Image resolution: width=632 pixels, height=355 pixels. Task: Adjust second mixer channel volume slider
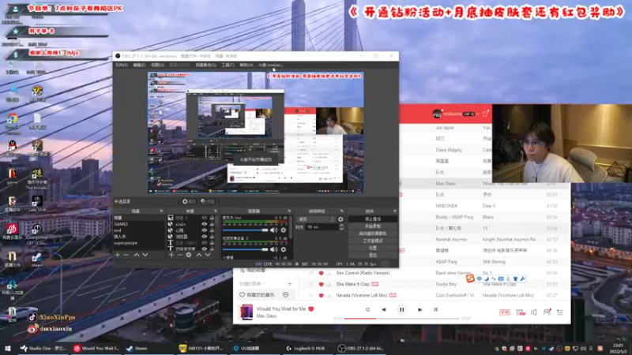point(245,249)
